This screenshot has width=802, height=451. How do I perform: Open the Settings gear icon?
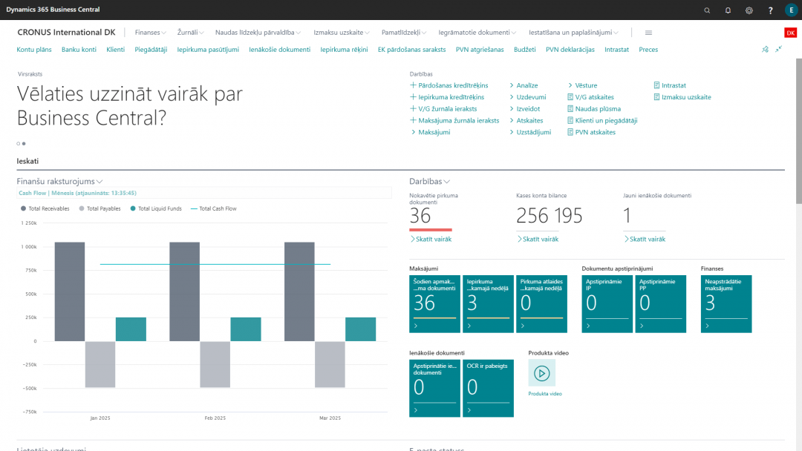tap(749, 10)
